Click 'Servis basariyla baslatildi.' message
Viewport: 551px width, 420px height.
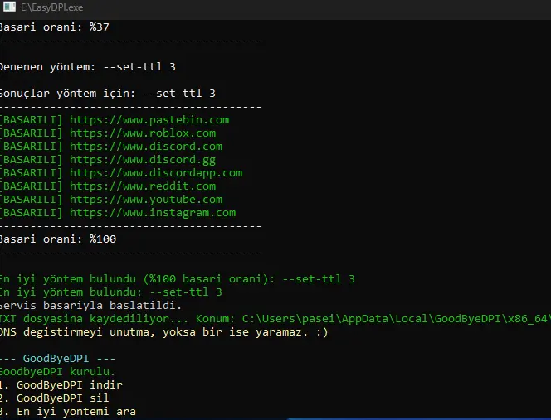coord(90,306)
